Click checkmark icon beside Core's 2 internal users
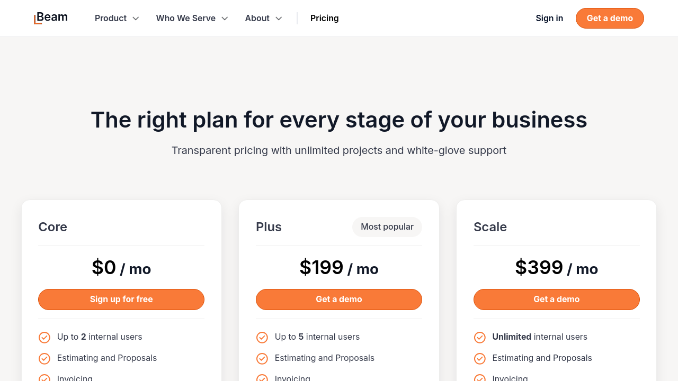Image resolution: width=678 pixels, height=381 pixels. coord(44,337)
